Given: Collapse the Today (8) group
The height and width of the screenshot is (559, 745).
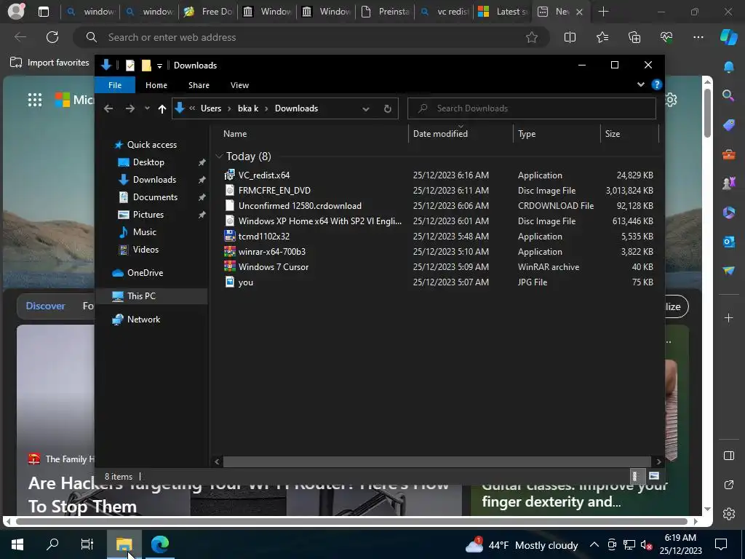Looking at the screenshot, I should pyautogui.click(x=219, y=156).
